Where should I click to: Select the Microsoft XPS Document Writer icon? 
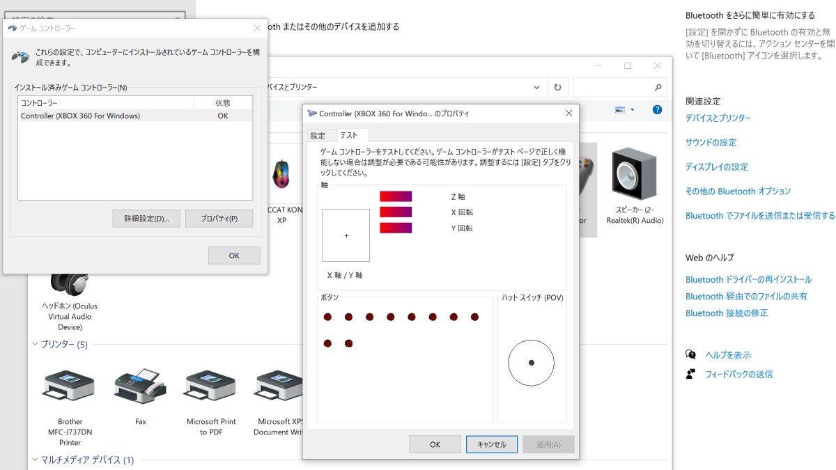coord(279,386)
